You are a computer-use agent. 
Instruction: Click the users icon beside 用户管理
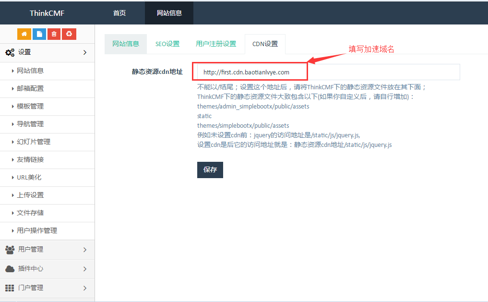(10, 250)
